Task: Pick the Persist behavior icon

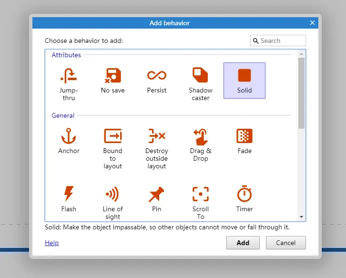Action: coord(156,75)
